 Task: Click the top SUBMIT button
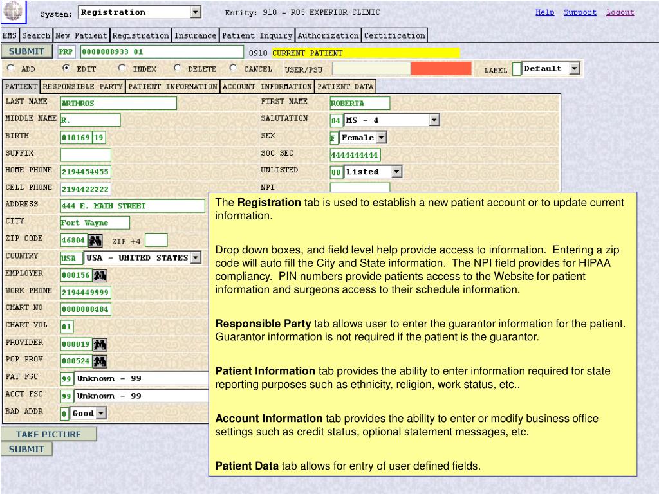tap(26, 51)
